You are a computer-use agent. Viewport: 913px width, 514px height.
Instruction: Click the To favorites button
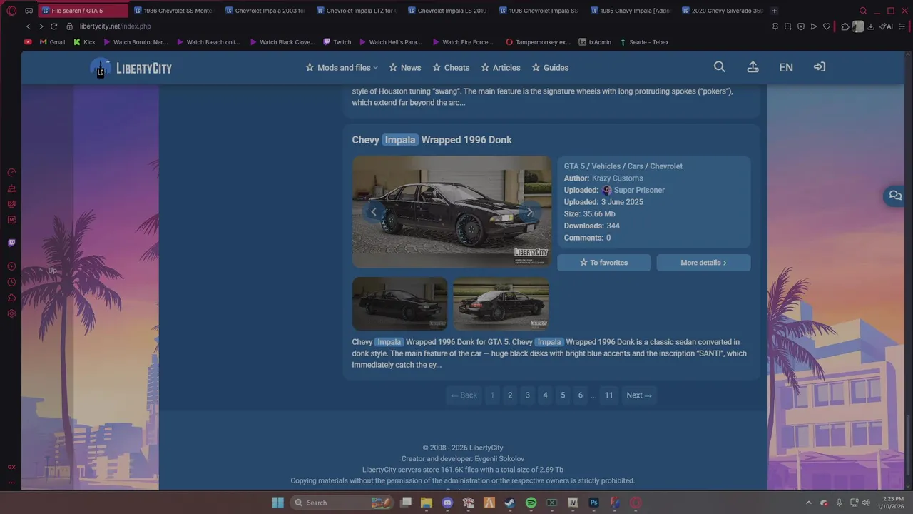point(603,263)
